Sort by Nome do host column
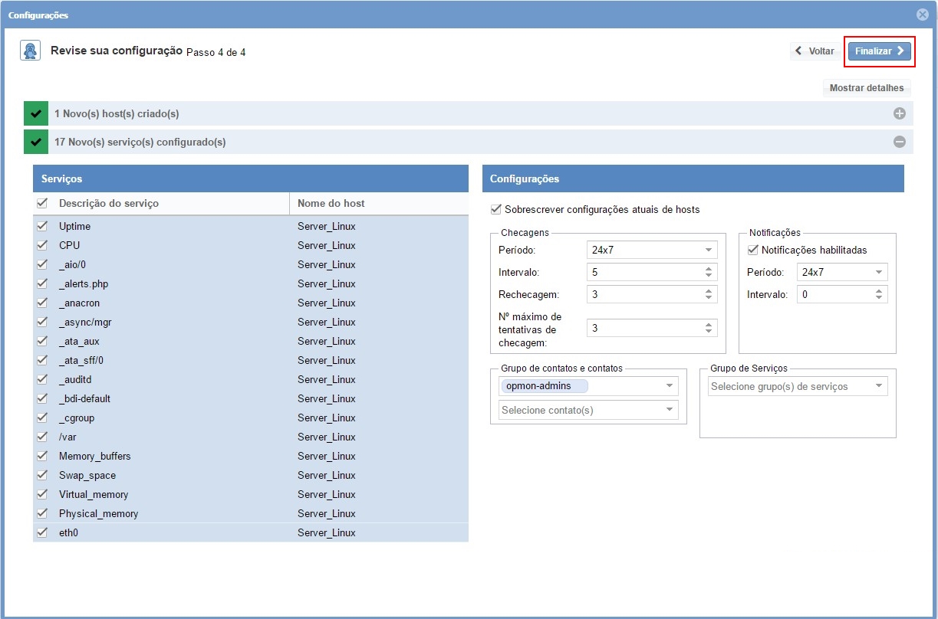The height and width of the screenshot is (619, 938). tap(331, 204)
